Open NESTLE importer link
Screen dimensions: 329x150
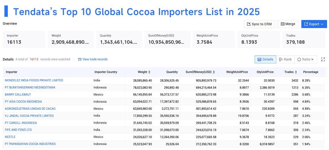(x=10, y=137)
